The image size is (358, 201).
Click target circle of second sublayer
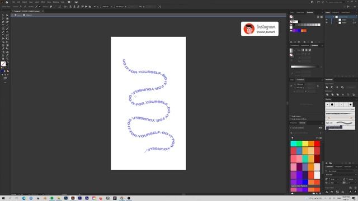354,22
